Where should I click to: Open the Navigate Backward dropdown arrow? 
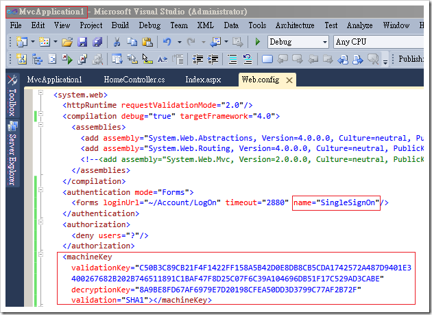coord(226,42)
